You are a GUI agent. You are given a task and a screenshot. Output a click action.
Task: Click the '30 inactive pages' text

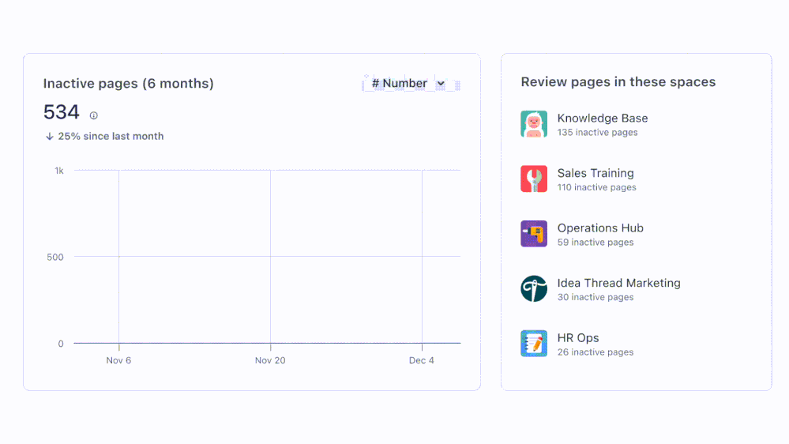tap(596, 297)
